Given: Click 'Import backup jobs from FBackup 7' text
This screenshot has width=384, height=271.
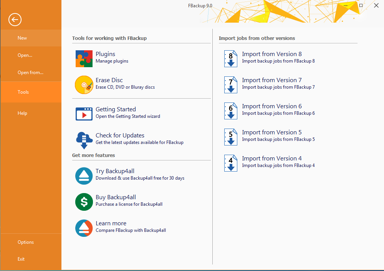Looking at the screenshot, I should pos(278,87).
